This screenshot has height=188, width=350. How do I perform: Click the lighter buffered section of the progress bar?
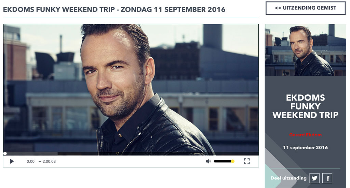click(31, 154)
